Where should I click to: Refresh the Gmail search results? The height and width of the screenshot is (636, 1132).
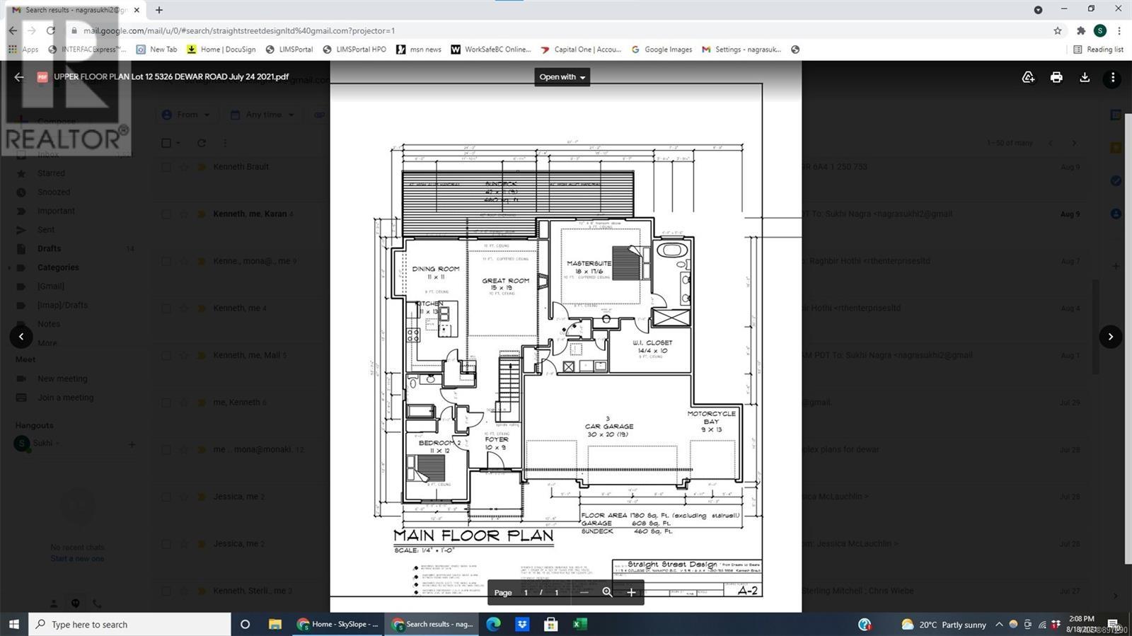(x=202, y=143)
